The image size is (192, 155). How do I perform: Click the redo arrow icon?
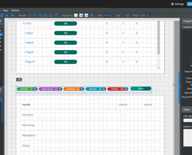tap(35, 15)
